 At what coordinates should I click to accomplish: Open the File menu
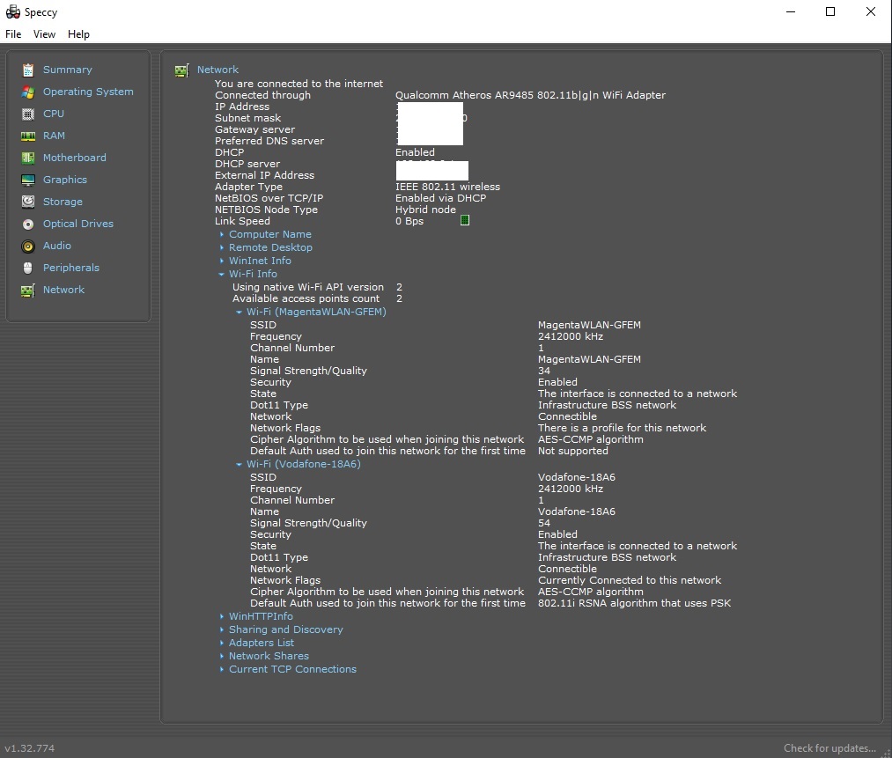coord(13,34)
